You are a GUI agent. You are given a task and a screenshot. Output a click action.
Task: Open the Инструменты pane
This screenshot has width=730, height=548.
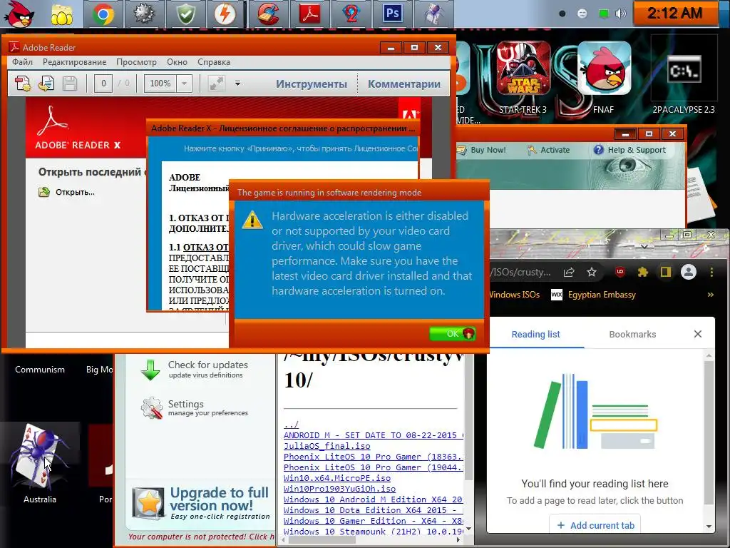tap(312, 84)
